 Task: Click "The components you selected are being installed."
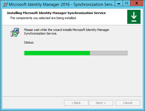point(43,18)
